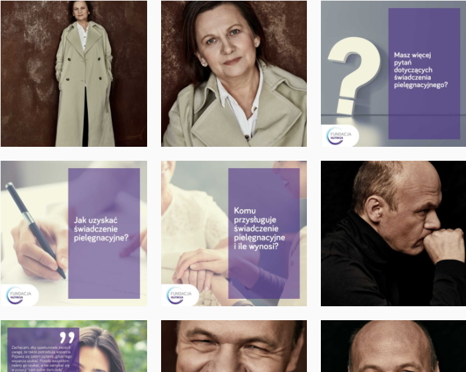
Task: Click the brunette woman's face in the quote post
Action: (97, 357)
